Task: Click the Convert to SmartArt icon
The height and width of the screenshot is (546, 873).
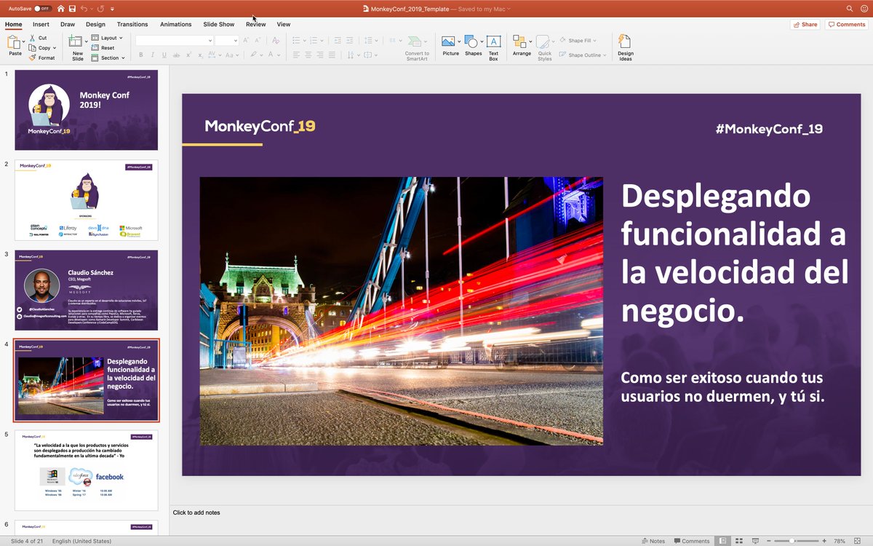Action: pyautogui.click(x=415, y=41)
